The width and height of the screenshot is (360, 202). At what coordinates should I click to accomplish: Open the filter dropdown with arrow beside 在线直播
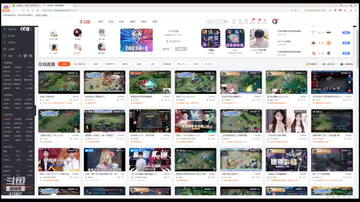(x=110, y=64)
